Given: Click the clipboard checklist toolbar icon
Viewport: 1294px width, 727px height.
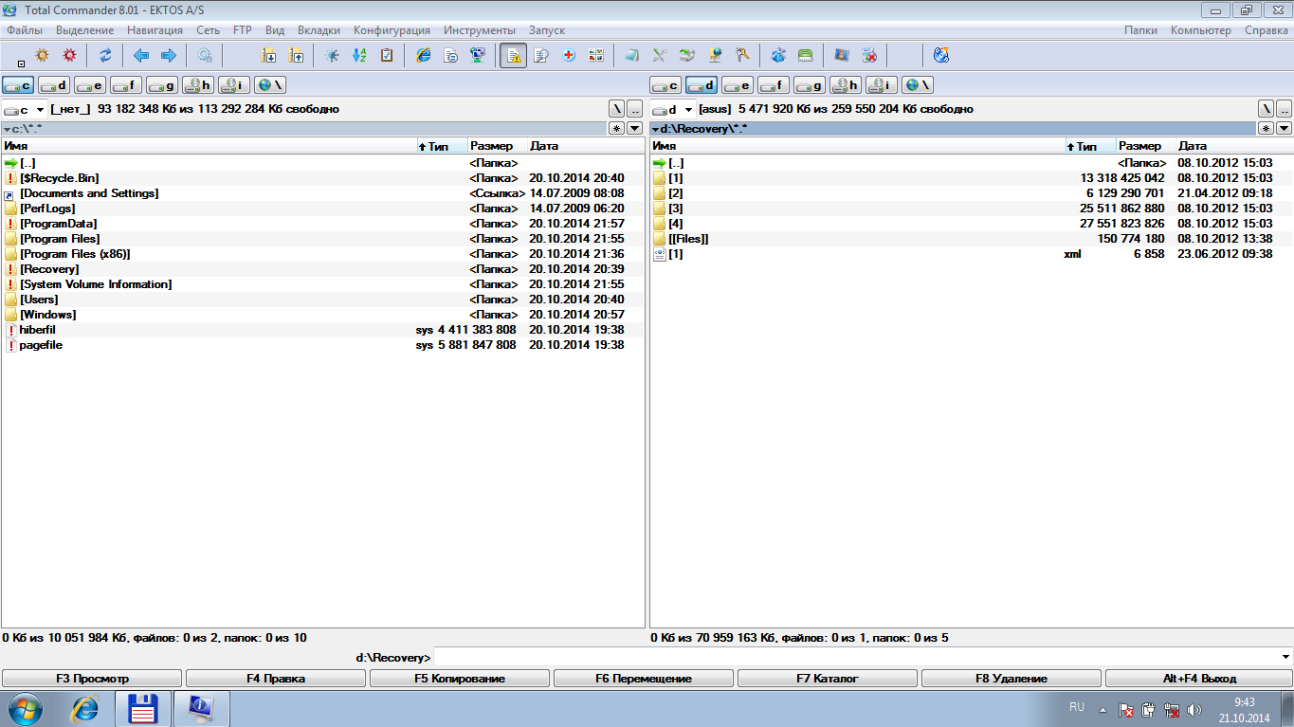Looking at the screenshot, I should [x=387, y=56].
